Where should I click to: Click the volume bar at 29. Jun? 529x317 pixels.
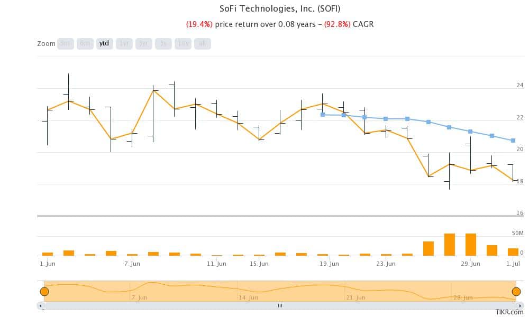[471, 245]
